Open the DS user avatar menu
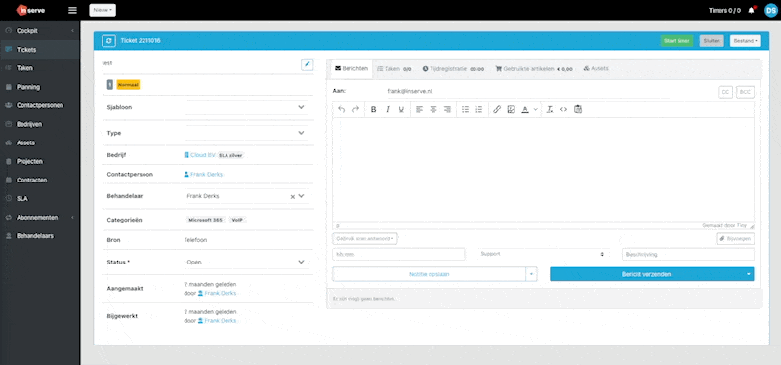This screenshot has height=365, width=781. point(770,10)
